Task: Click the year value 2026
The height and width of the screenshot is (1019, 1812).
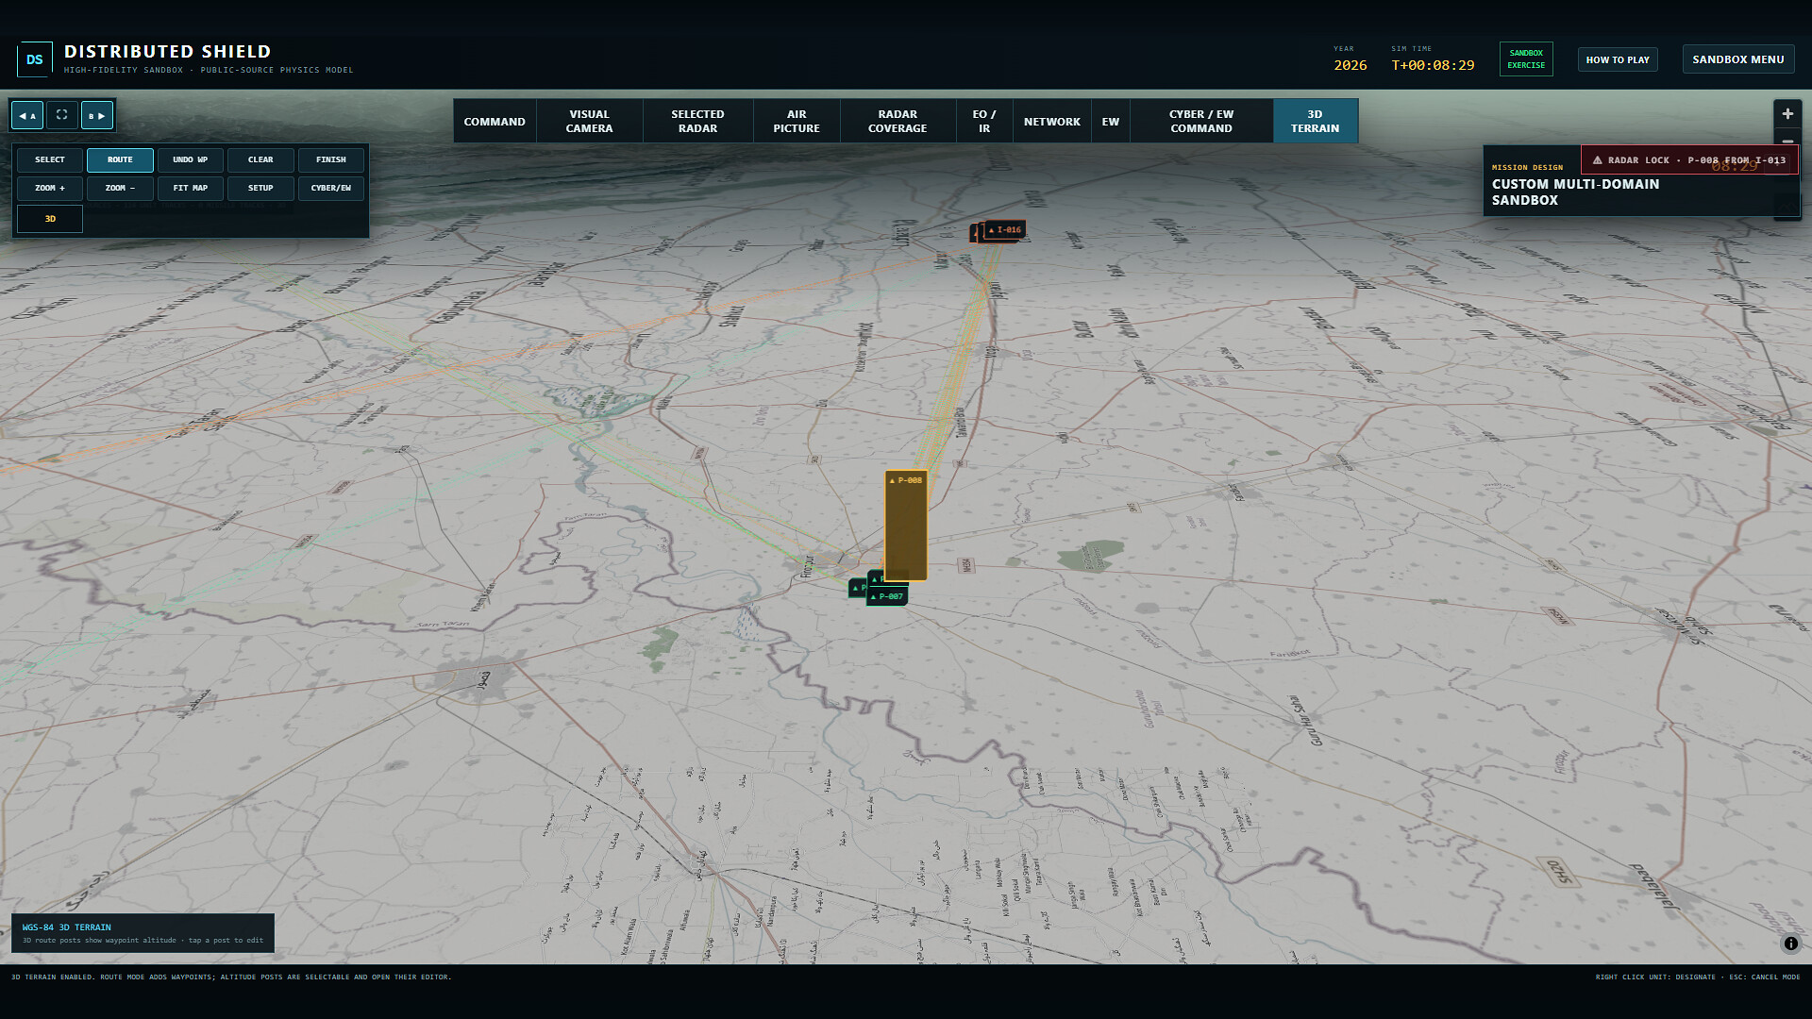Action: [x=1351, y=65]
